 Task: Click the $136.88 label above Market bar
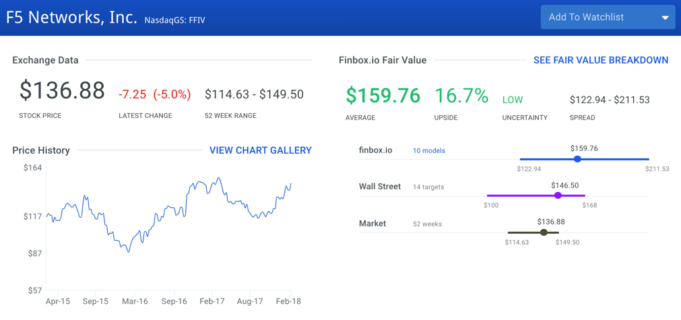(x=551, y=222)
